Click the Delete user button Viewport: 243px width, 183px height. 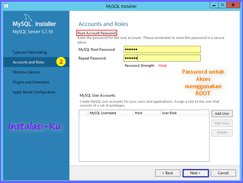[x=222, y=133]
